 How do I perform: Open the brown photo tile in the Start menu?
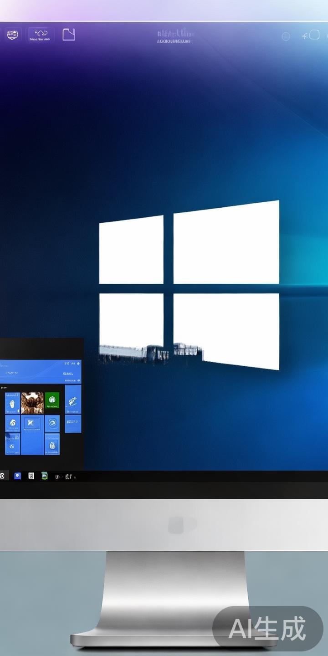[32, 403]
